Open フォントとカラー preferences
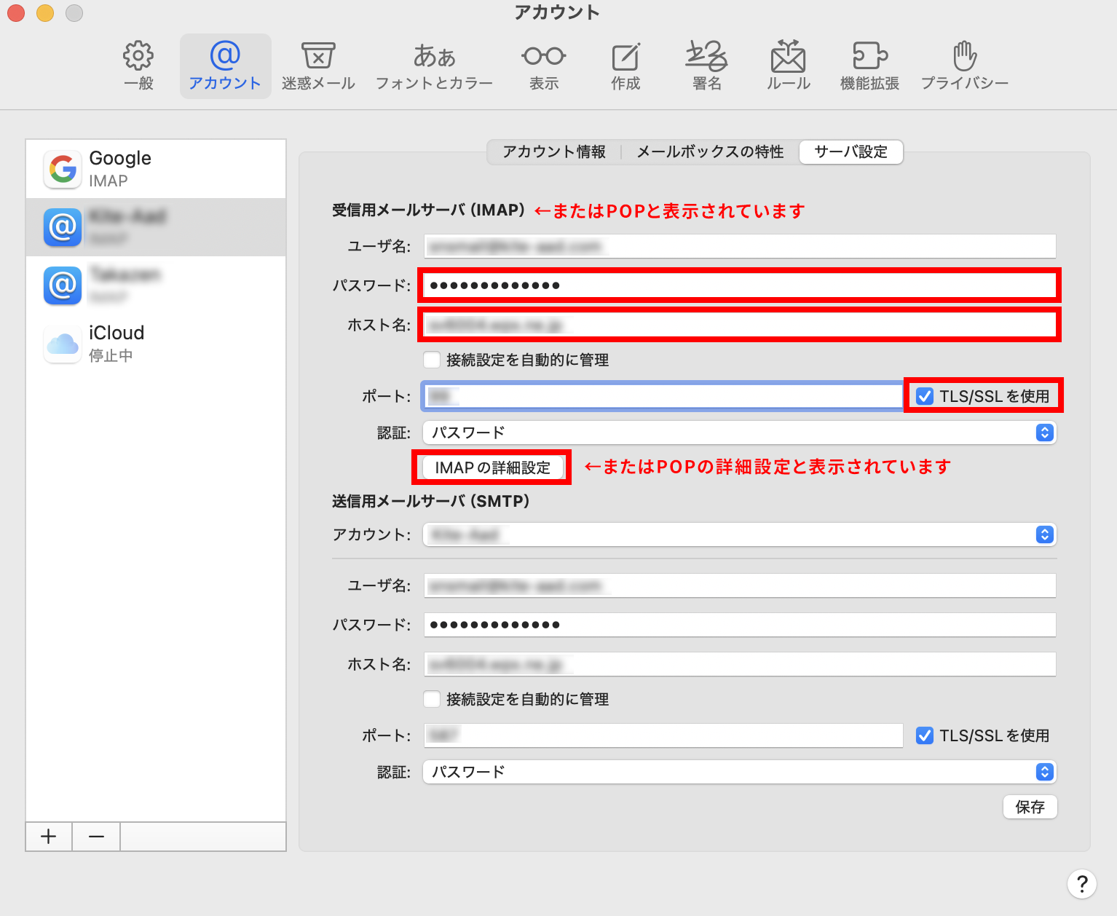Viewport: 1117px width, 916px height. [x=434, y=66]
